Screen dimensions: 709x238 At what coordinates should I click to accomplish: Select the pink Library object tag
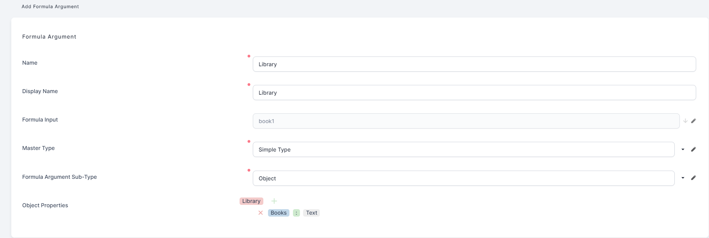click(x=251, y=201)
